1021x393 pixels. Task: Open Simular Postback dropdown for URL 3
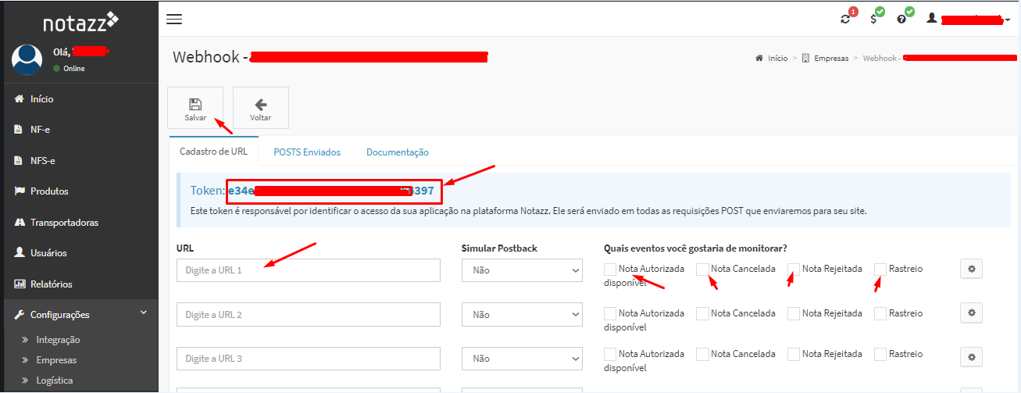(x=522, y=359)
